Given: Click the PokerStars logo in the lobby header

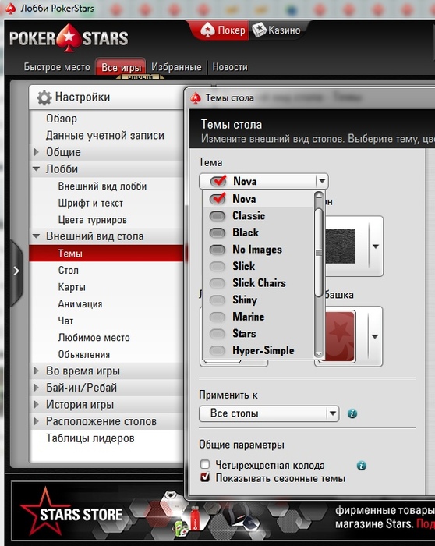Looking at the screenshot, I should pos(69,38).
